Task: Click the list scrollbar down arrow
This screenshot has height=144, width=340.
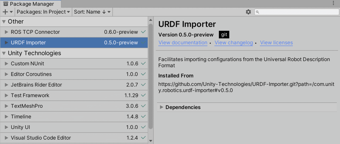Action: (150, 141)
